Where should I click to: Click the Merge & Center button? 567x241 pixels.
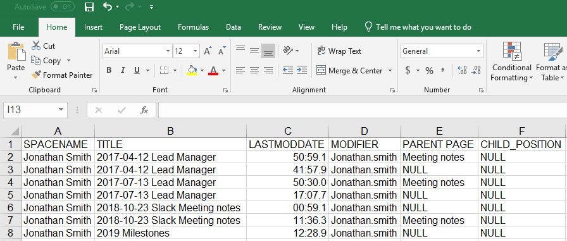tap(349, 70)
